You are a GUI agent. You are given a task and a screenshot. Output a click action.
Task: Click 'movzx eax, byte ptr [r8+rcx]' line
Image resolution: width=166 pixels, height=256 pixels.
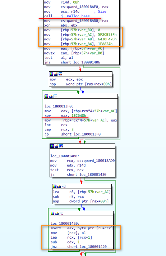point(82,228)
